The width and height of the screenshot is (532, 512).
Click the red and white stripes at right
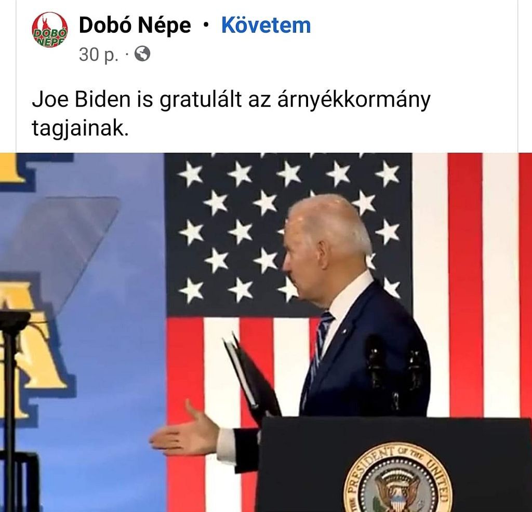472,285
